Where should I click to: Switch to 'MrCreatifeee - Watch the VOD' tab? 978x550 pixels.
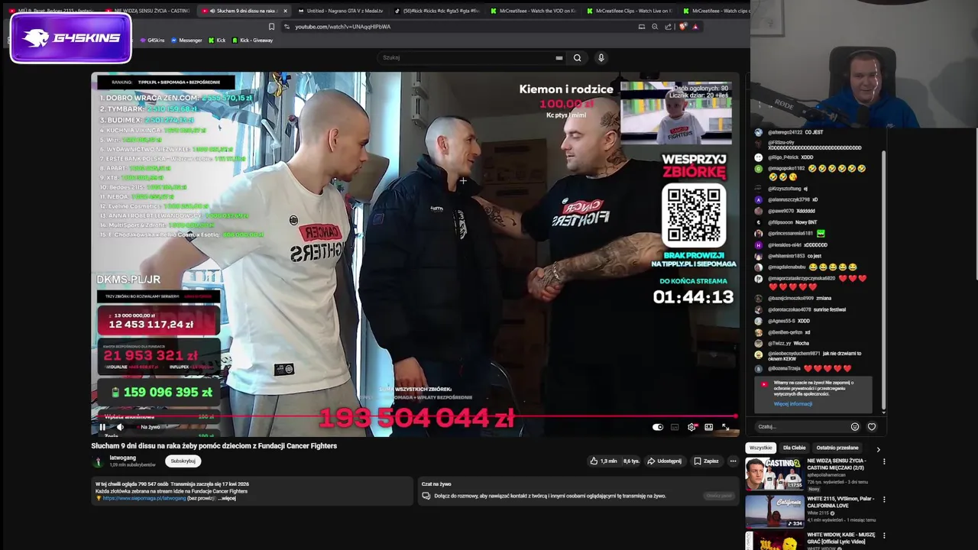[x=533, y=11]
